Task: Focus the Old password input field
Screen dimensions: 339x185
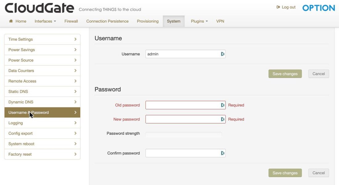Action: (x=186, y=105)
